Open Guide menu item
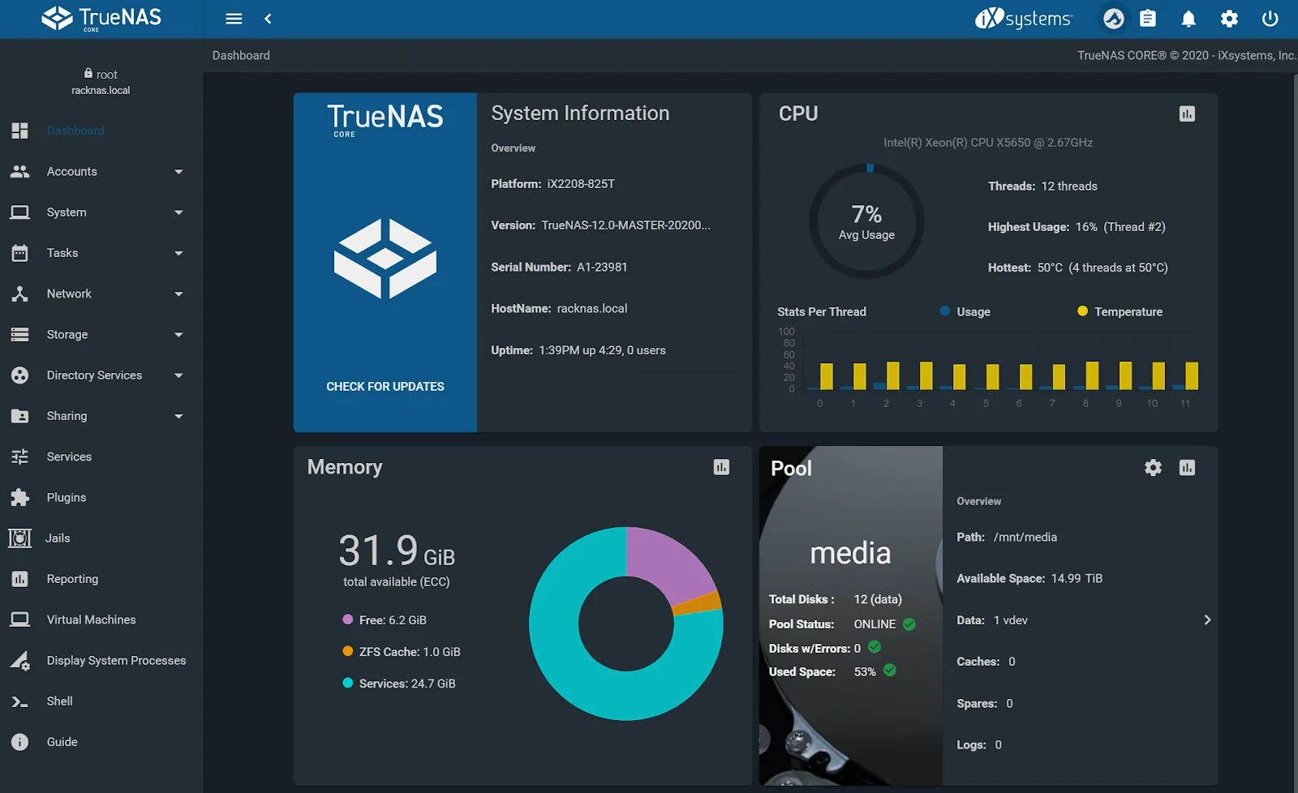The height and width of the screenshot is (793, 1298). (62, 742)
